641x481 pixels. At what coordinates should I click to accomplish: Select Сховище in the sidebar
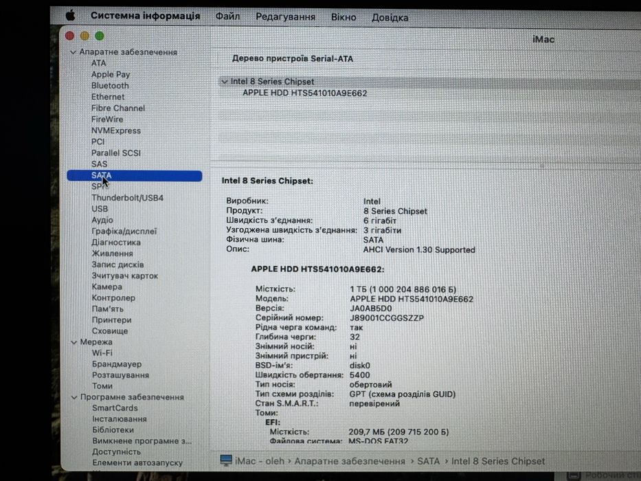coord(109,331)
